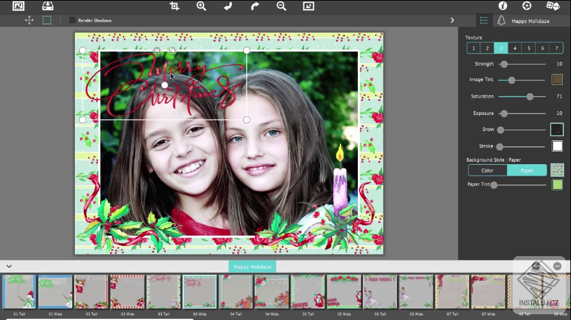
Task: Click the Saturation slider handle
Action: pyautogui.click(x=530, y=96)
